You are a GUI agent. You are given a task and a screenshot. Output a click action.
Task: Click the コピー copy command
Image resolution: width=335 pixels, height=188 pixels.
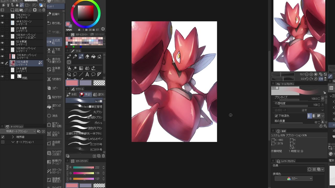click(54, 88)
